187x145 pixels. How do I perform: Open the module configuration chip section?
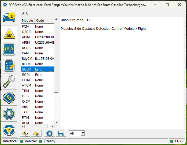pos(9,98)
